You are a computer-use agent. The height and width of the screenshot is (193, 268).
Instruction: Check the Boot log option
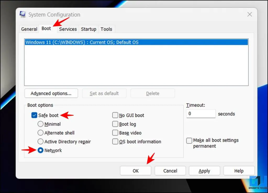click(115, 124)
